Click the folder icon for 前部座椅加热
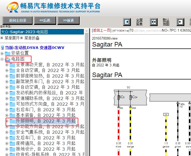The height and width of the screenshot is (156, 191). (x=12, y=76)
